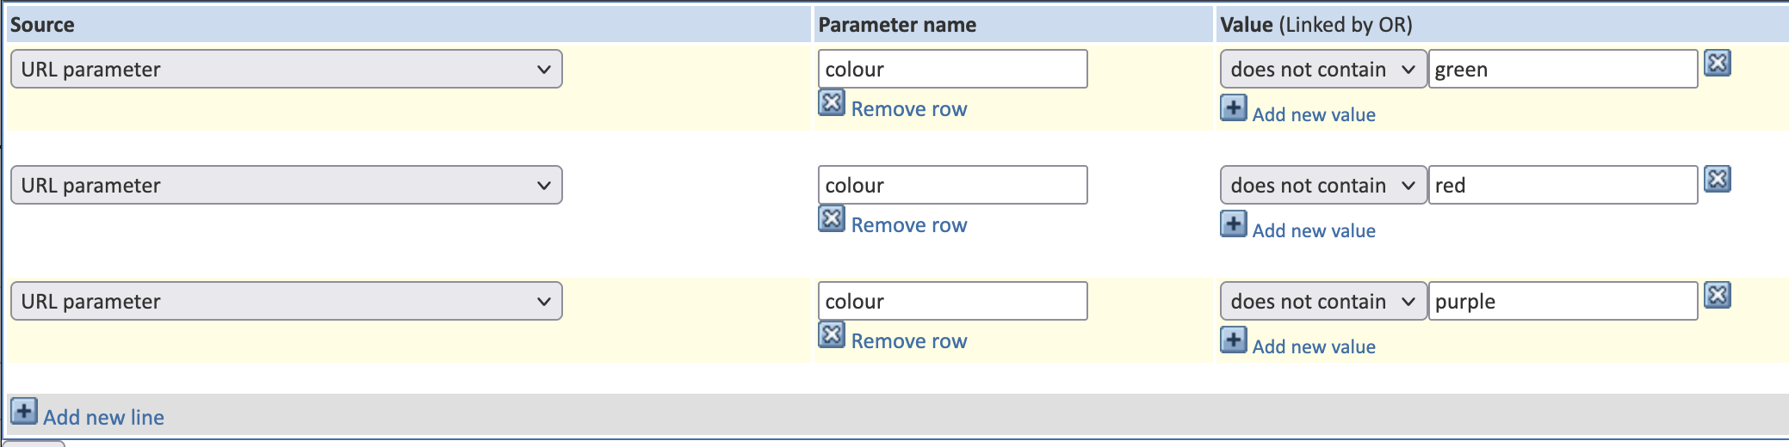Open 'does not contain' dropdown beside purple

(x=1323, y=301)
